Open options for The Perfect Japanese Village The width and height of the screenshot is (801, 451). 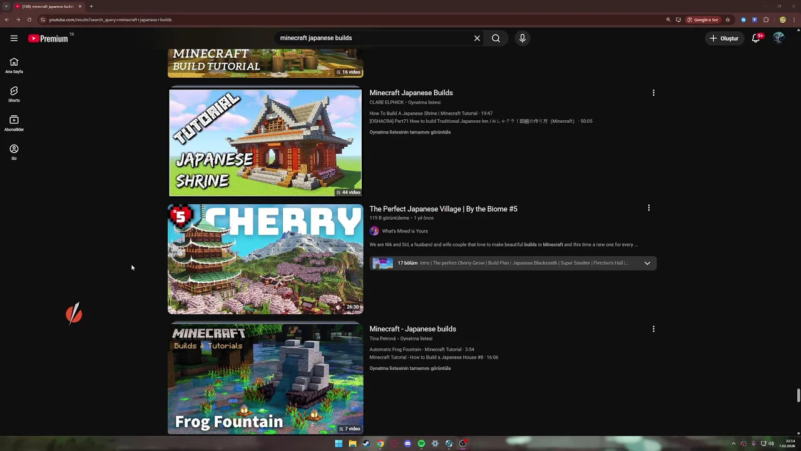tap(648, 207)
